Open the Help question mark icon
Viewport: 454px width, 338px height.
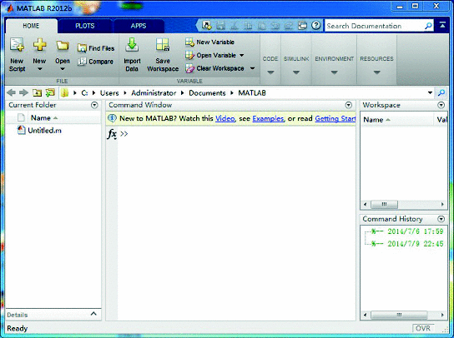pos(316,26)
